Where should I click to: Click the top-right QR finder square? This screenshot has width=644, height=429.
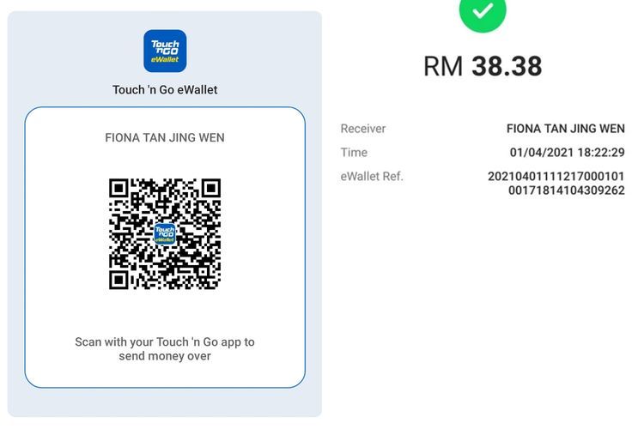pos(211,188)
